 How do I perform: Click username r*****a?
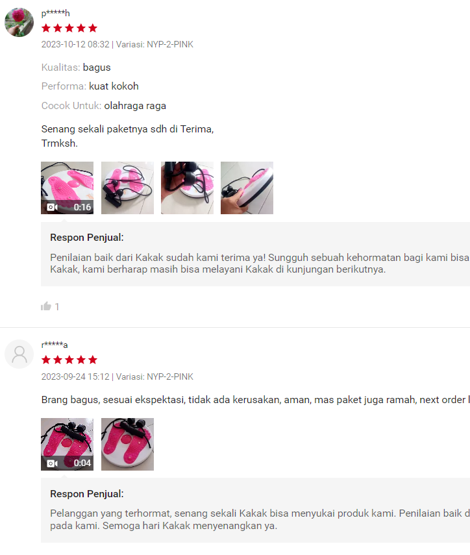coord(55,345)
